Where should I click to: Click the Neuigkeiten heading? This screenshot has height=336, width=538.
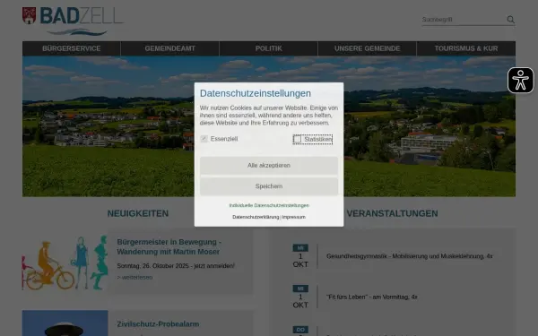tap(138, 213)
